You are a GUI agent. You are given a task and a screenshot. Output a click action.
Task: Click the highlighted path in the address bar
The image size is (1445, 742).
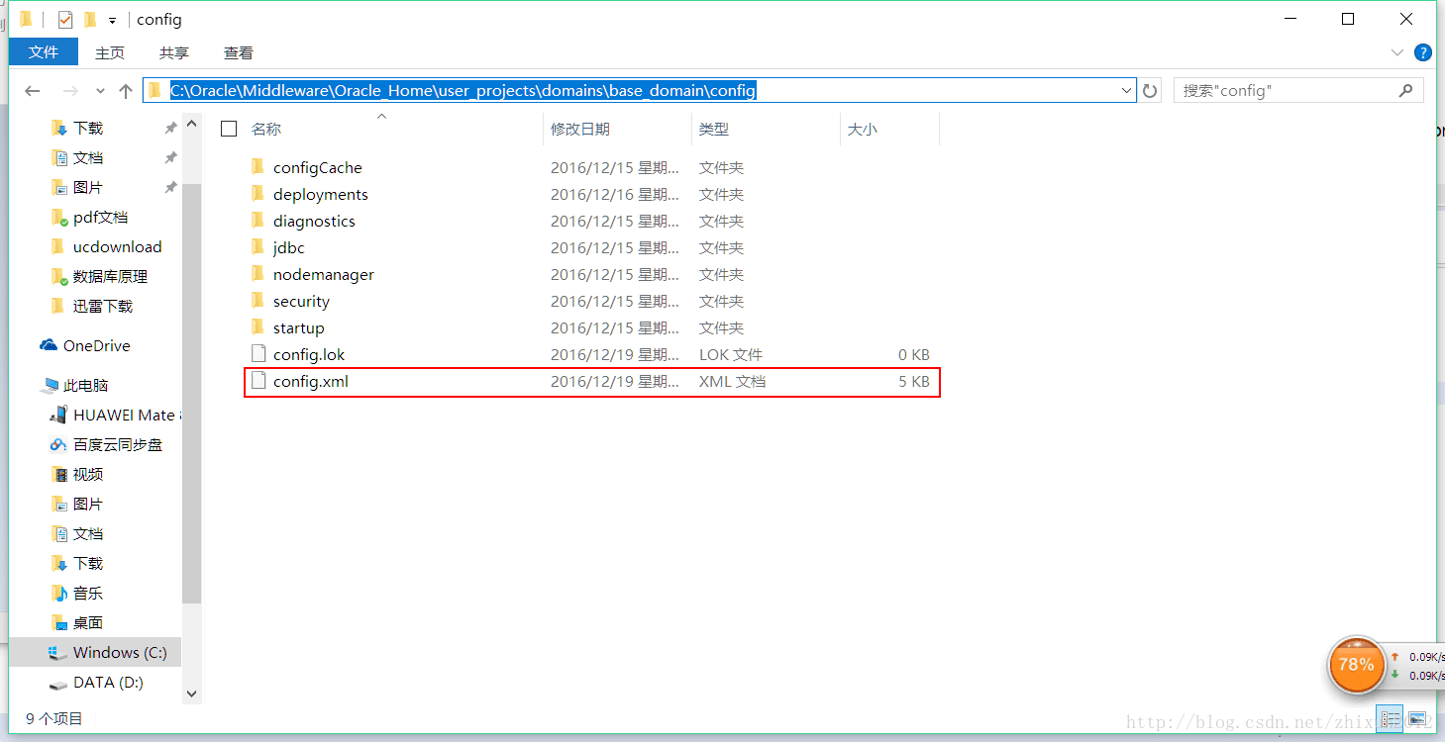click(x=463, y=91)
